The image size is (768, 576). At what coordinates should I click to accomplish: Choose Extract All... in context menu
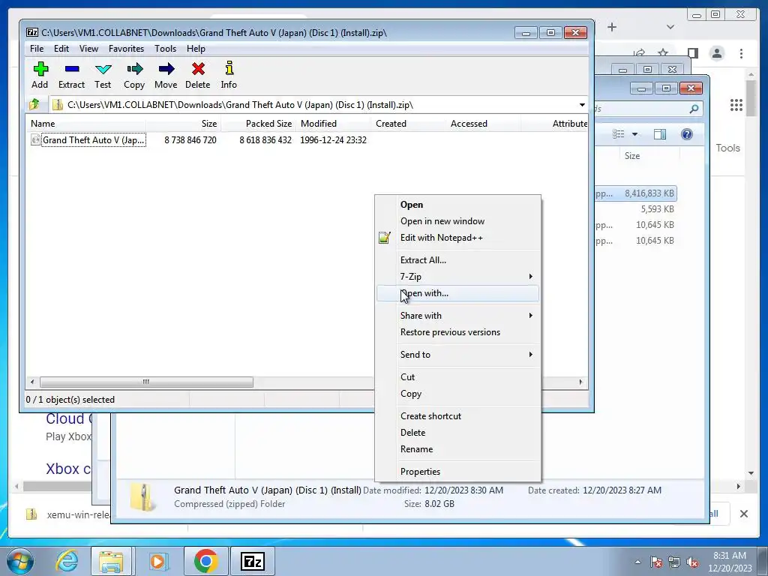(457, 260)
